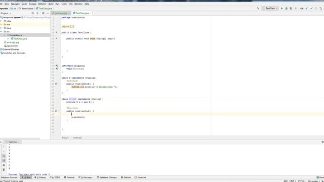This screenshot has height=182, width=324.
Task: Open the Run menu
Action: 57,4
